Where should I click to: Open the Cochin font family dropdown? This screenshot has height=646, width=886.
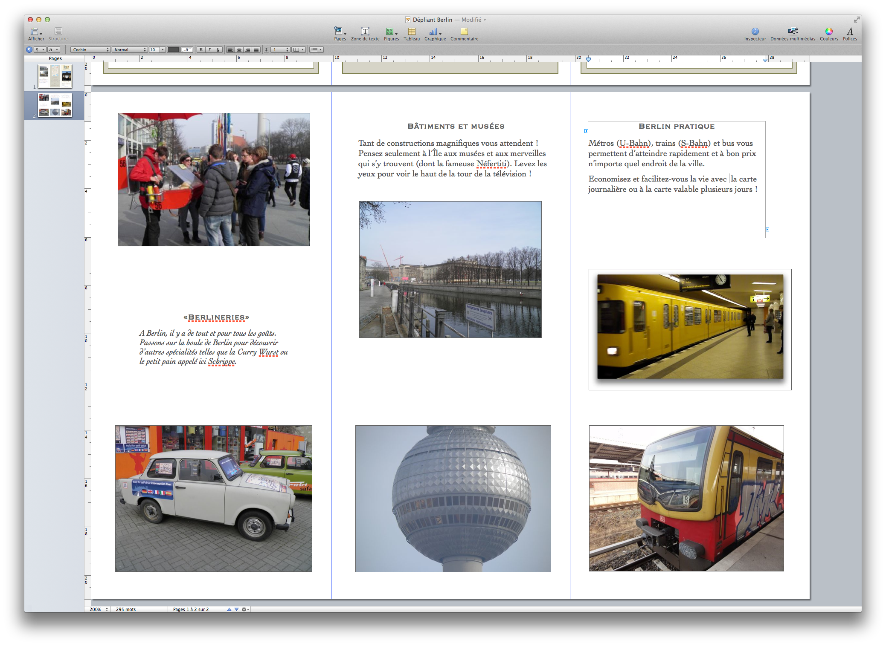coord(90,49)
